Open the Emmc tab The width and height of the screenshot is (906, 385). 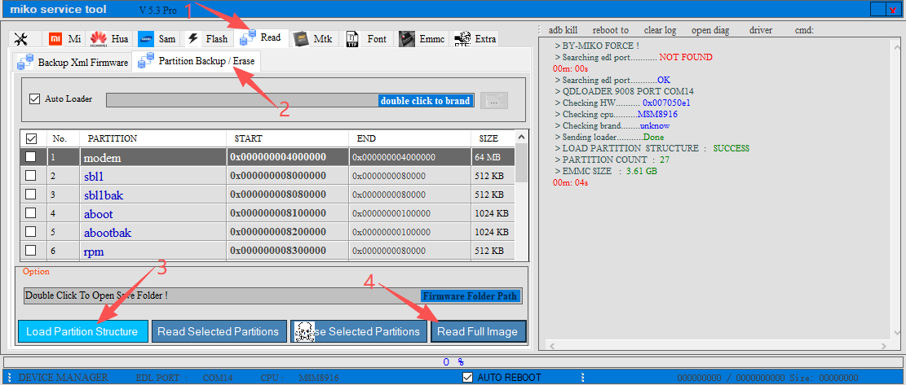422,38
